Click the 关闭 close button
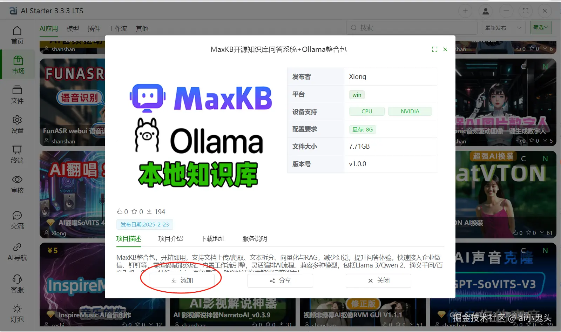This screenshot has height=332, width=561. click(378, 280)
